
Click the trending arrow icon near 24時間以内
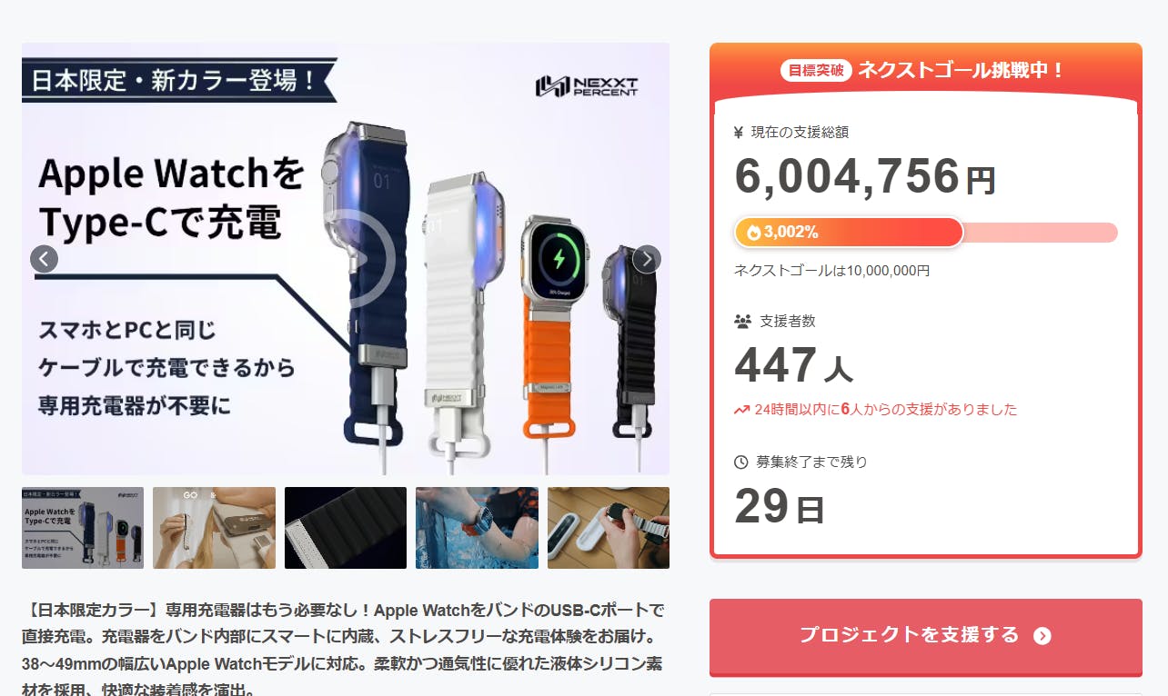[x=741, y=410]
